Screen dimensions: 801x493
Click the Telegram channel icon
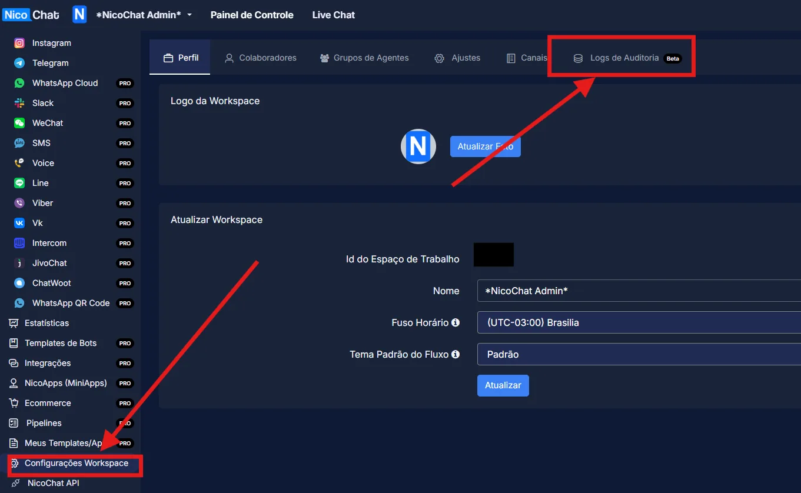[19, 63]
